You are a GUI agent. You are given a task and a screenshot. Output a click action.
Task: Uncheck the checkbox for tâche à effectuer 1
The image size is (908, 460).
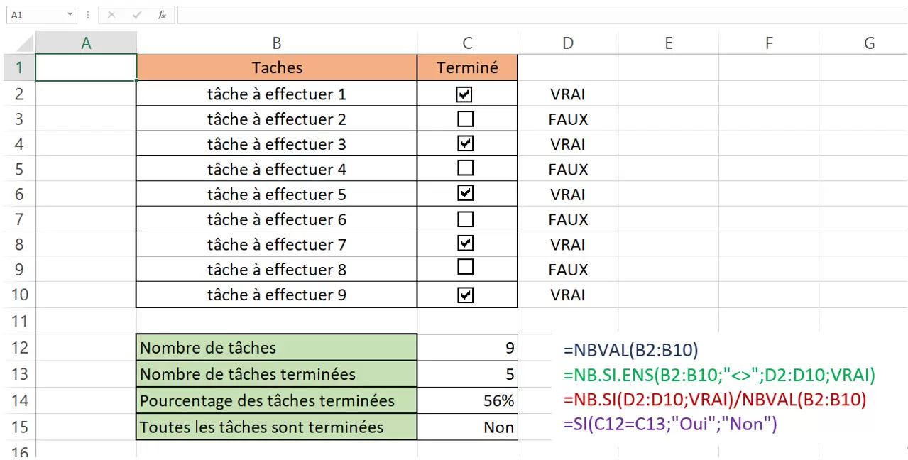pos(465,94)
